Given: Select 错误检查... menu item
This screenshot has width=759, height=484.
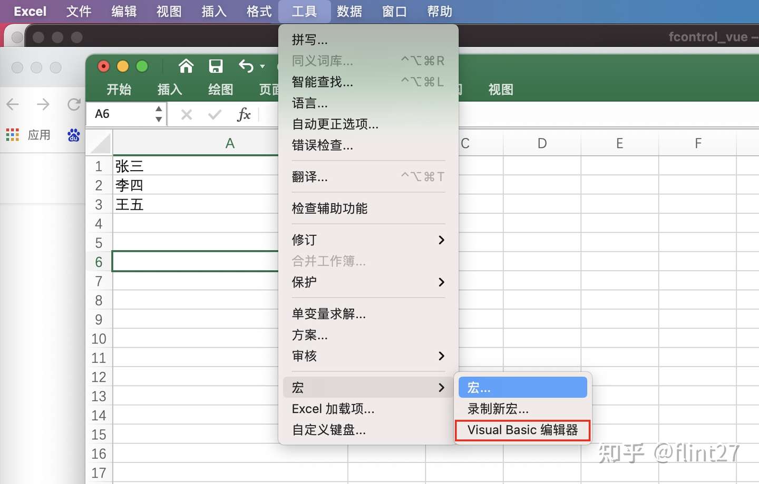Looking at the screenshot, I should pos(368,145).
